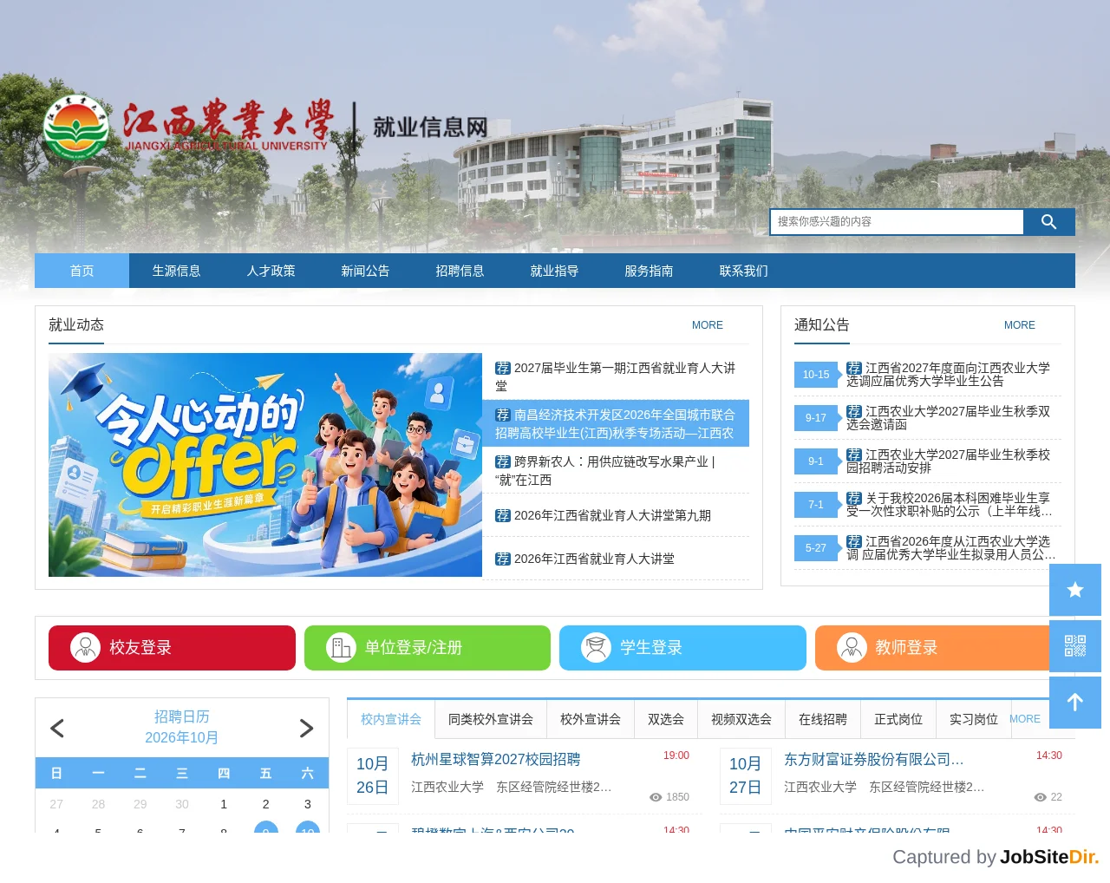Screen dimensions: 1110x883
Task: Go to next month in calendar
Action: click(306, 728)
